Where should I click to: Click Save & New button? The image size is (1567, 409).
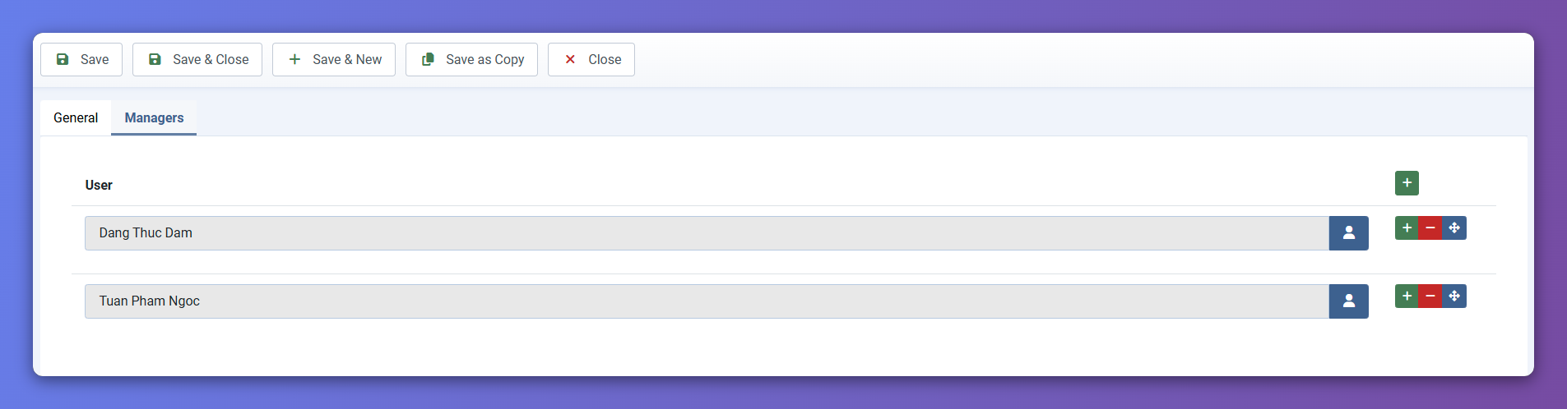(334, 59)
